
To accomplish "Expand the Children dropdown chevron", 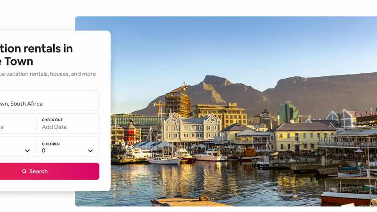I will 90,151.
